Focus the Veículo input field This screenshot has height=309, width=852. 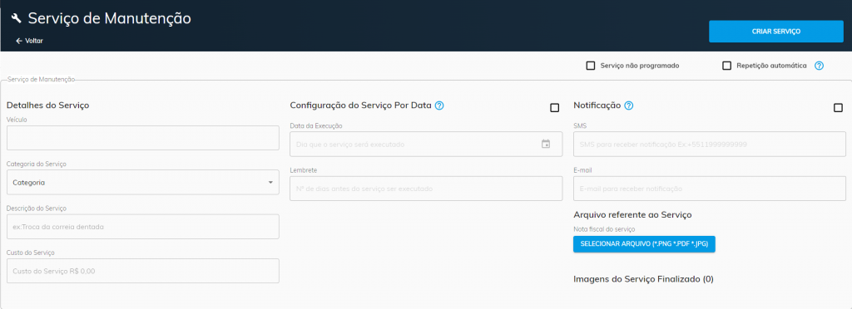(143, 138)
